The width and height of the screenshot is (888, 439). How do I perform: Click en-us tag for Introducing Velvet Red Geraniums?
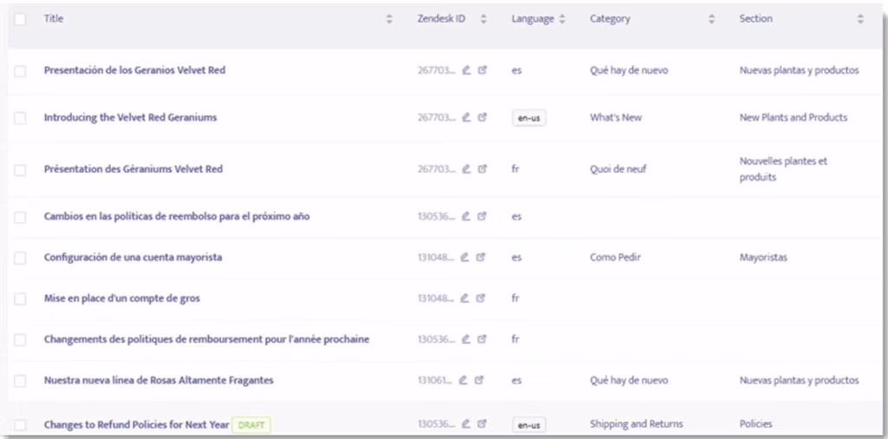point(529,118)
